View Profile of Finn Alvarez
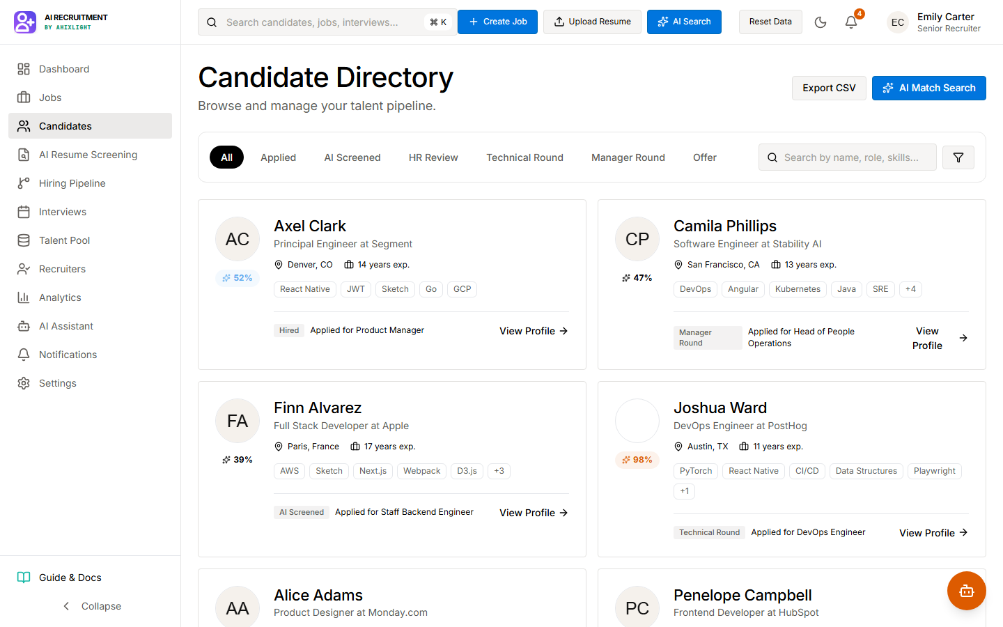This screenshot has height=627, width=1003. (534, 513)
